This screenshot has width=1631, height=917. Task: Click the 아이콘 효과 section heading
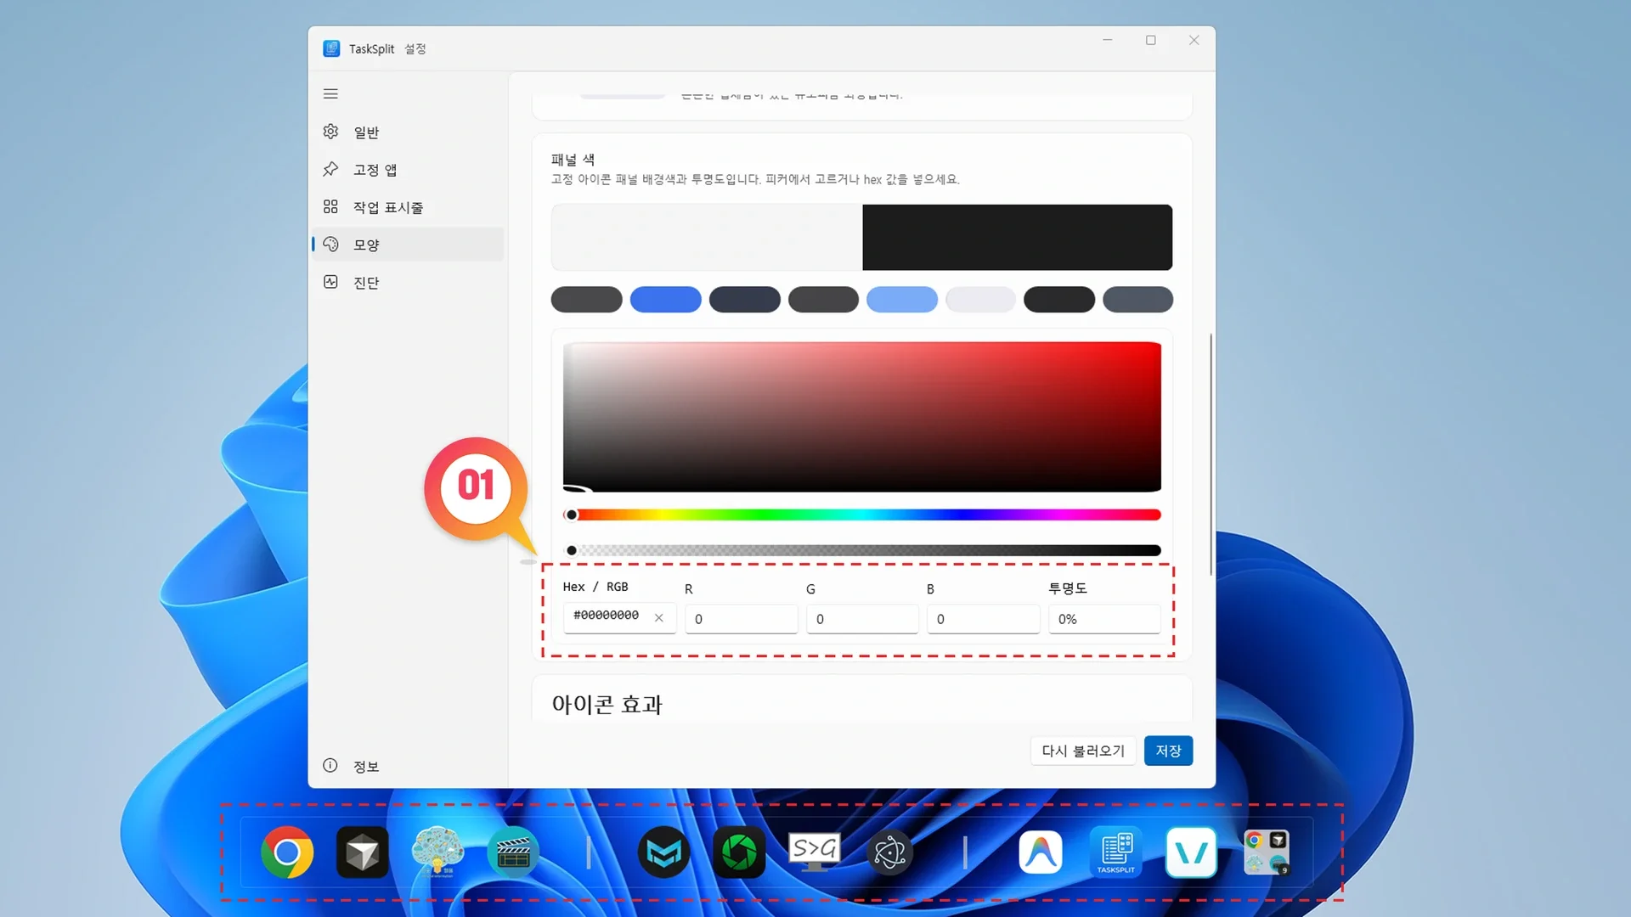[607, 705]
